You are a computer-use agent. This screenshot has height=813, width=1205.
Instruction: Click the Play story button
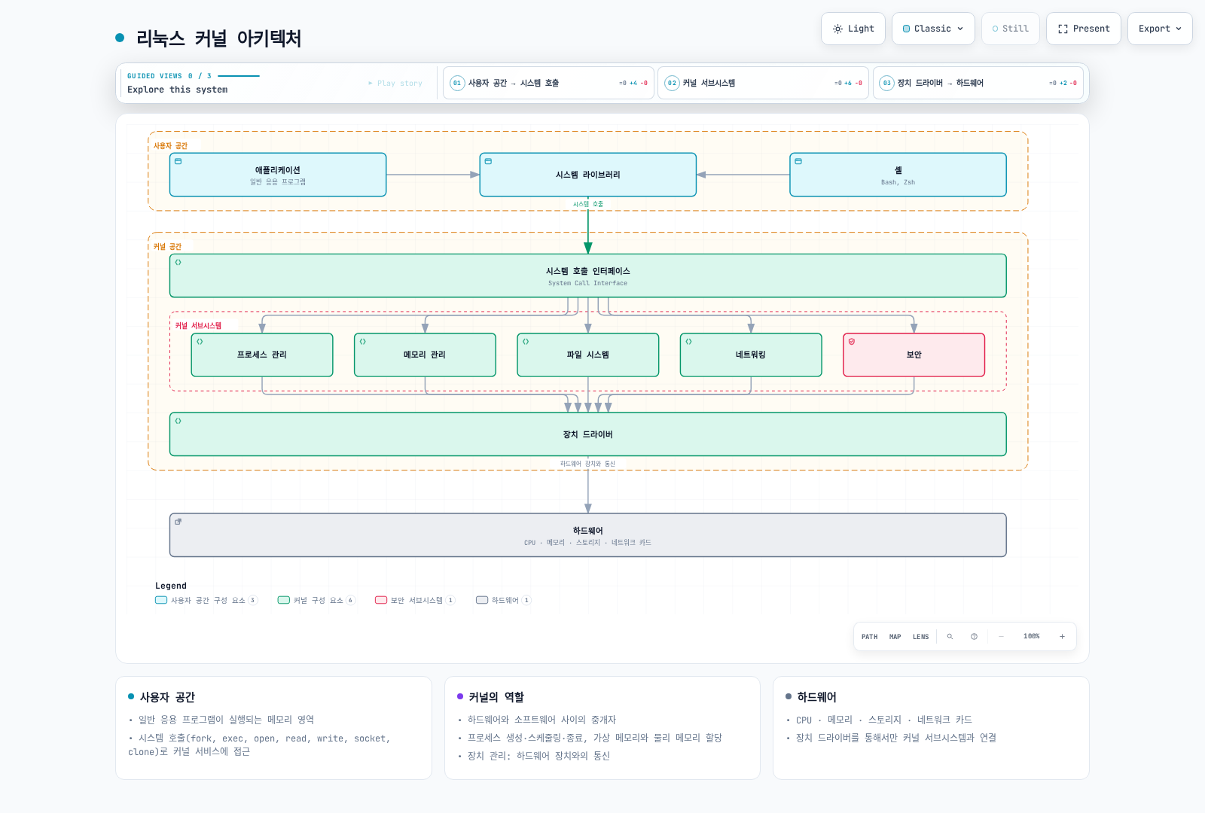tap(395, 83)
